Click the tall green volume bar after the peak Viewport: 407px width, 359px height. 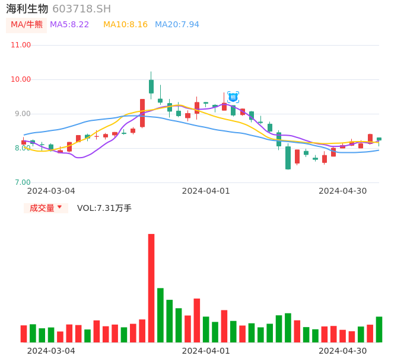pyautogui.click(x=160, y=315)
